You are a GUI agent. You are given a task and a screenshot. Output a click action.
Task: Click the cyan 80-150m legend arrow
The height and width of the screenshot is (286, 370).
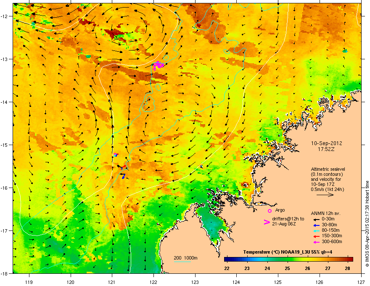point(316,231)
